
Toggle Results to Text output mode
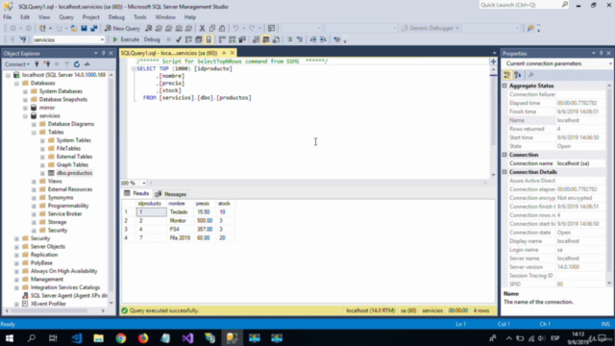coord(256,39)
